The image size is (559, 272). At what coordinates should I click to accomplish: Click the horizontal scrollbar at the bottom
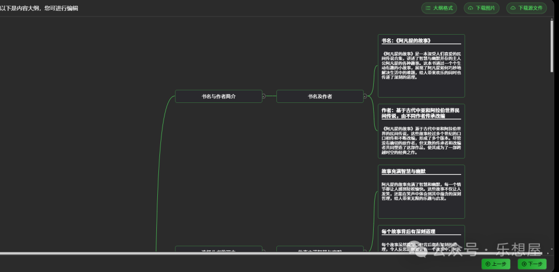271,253
